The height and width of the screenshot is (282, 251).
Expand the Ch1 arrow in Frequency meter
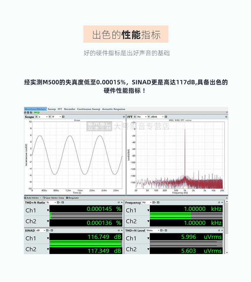click(x=148, y=210)
